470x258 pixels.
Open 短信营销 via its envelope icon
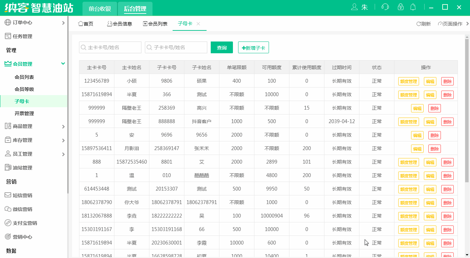coord(8,195)
